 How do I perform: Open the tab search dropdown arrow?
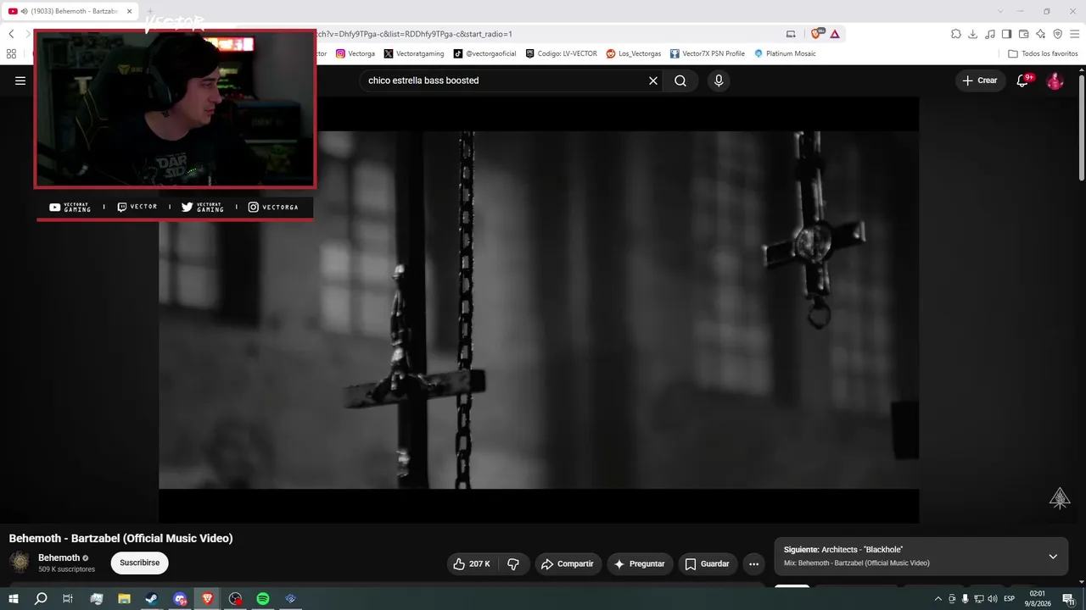1001,11
